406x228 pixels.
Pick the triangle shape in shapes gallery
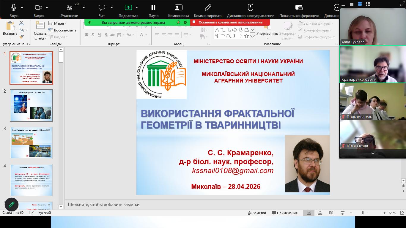tap(217, 30)
